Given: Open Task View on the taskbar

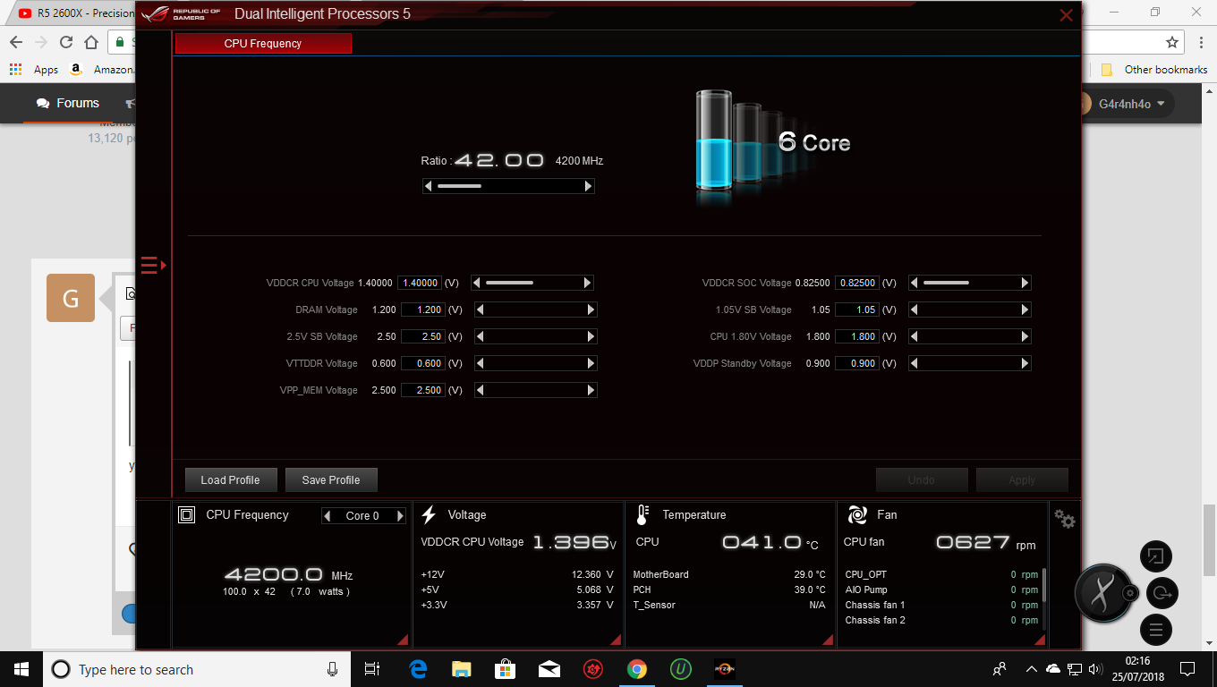Looking at the screenshot, I should (373, 669).
